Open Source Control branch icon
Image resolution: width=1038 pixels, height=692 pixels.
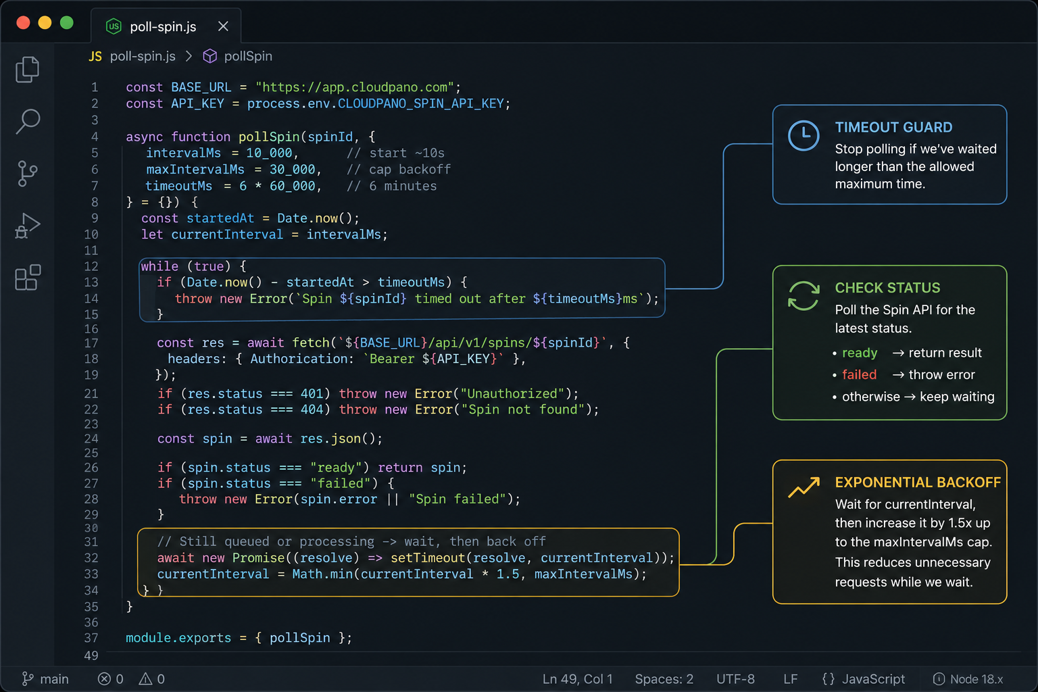(28, 173)
